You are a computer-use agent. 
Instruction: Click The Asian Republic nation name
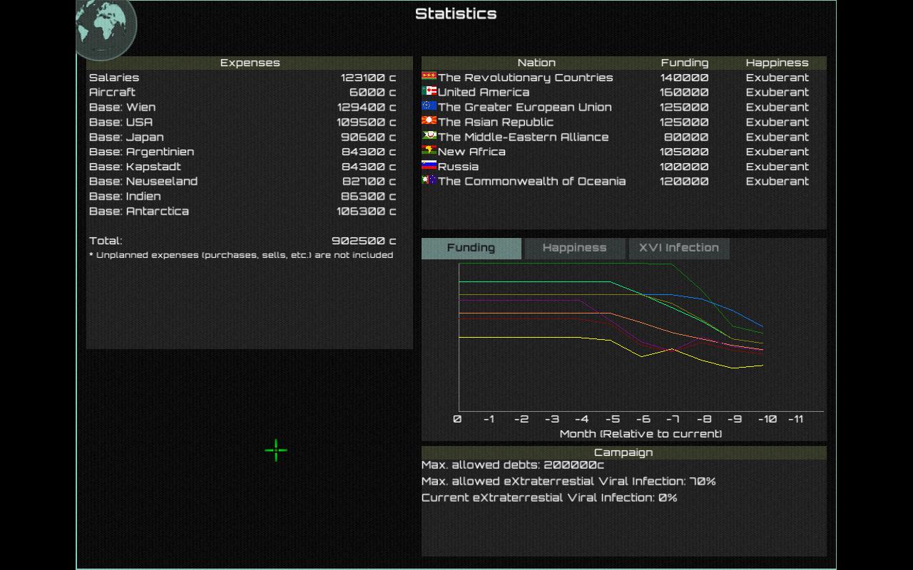(x=496, y=122)
